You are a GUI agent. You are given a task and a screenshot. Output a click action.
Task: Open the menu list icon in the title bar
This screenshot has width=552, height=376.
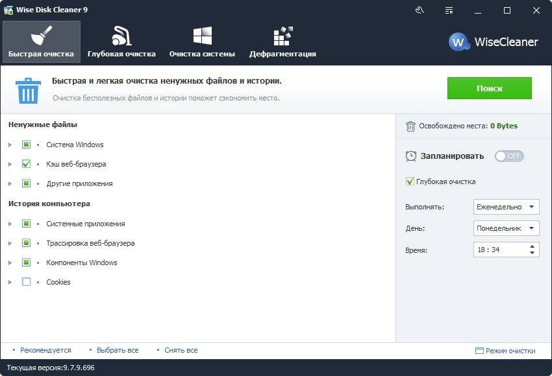coord(449,10)
